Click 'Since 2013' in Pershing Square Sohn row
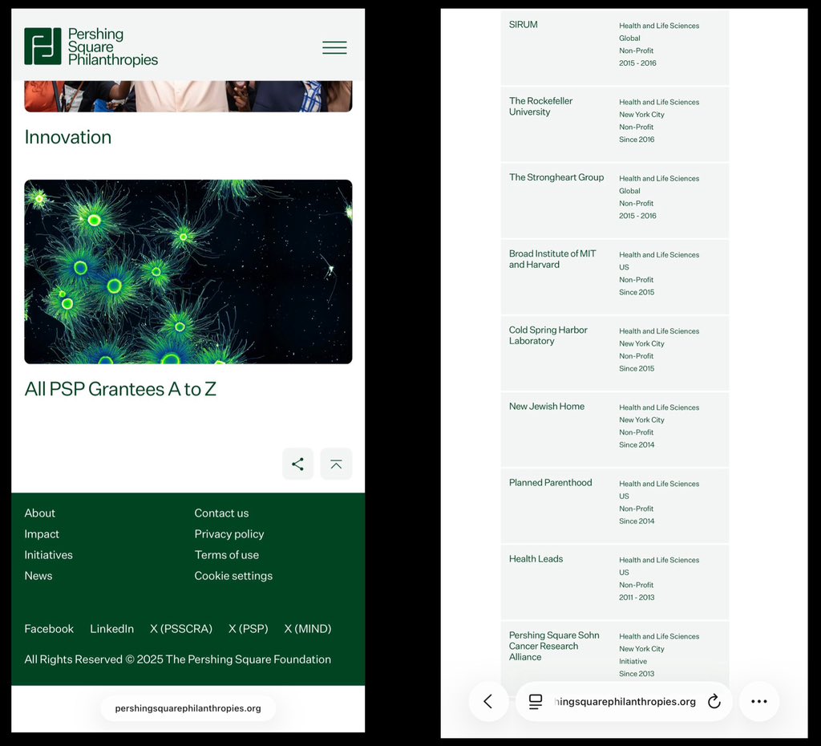The image size is (821, 746). tap(637, 674)
